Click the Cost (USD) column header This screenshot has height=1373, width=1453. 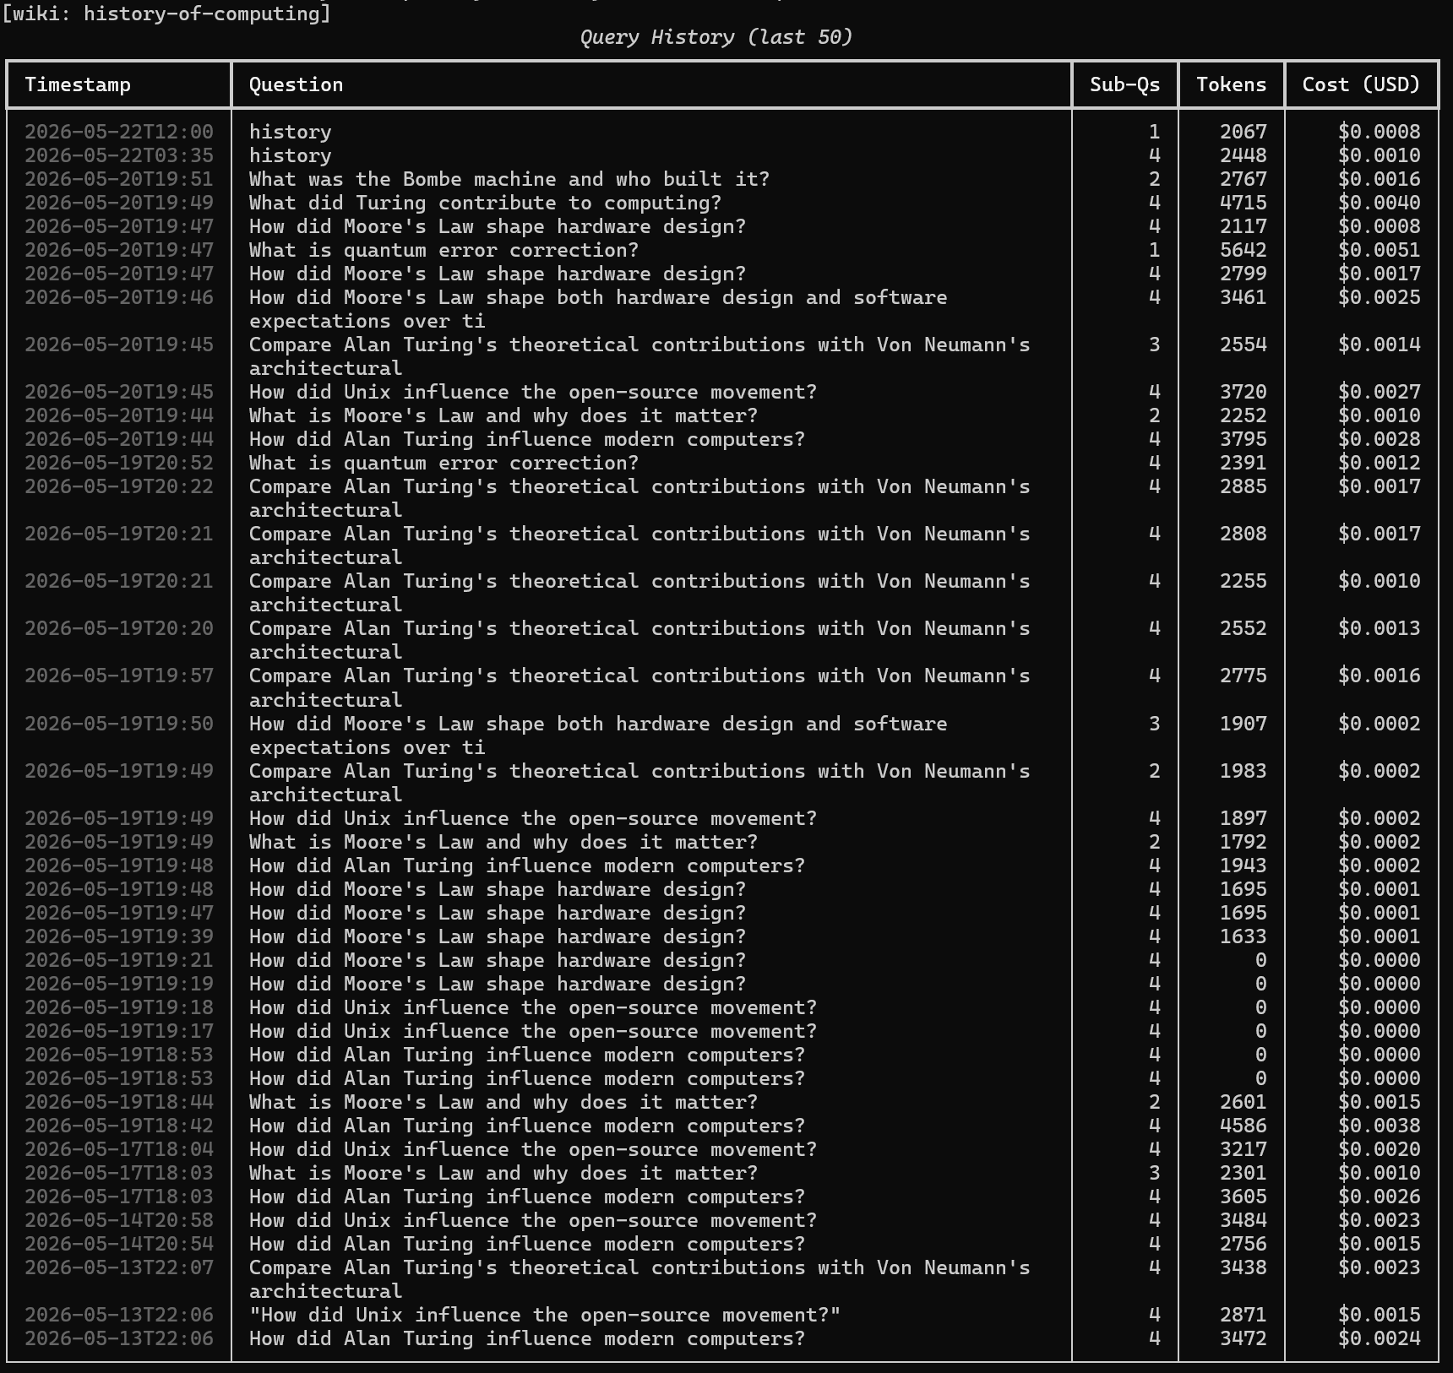point(1361,84)
